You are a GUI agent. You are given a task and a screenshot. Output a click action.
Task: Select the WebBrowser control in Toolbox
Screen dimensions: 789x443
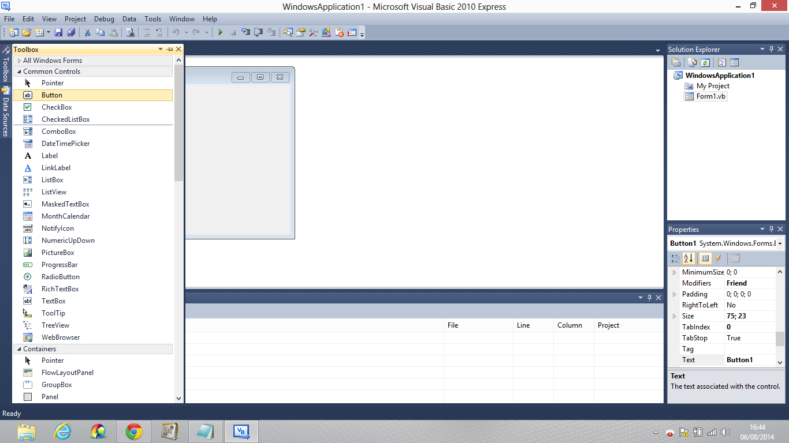[x=92, y=337]
